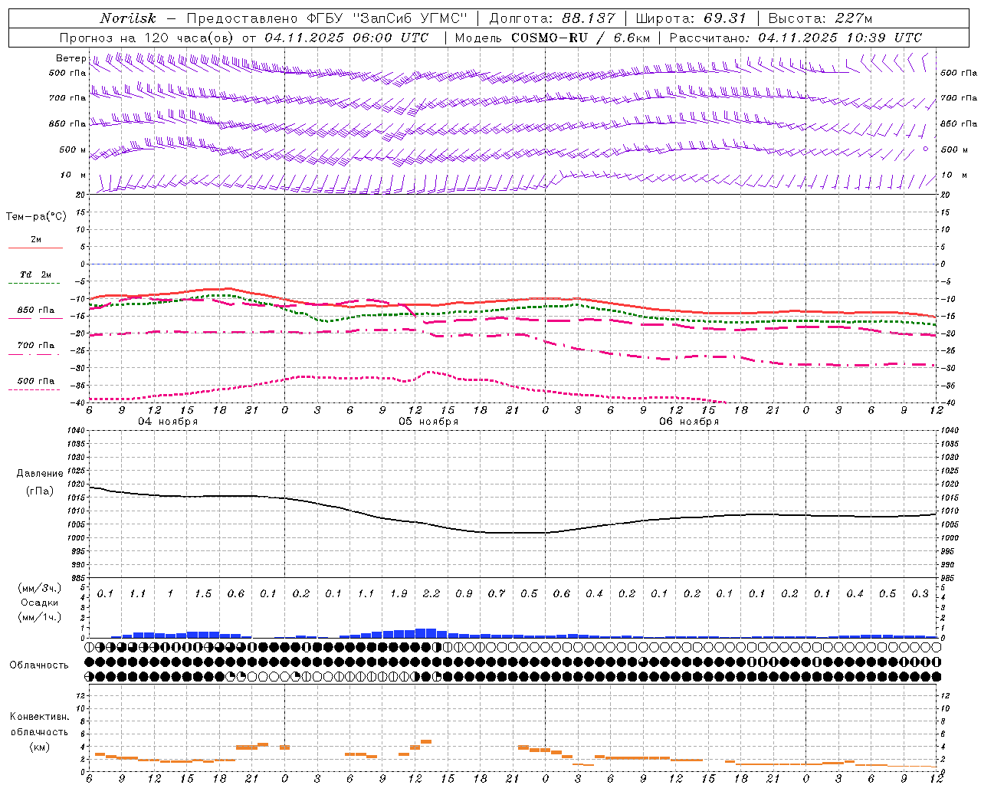This screenshot has width=981, height=785.
Task: Select the 700 гПа temperature legend entry
Action: coord(36,345)
